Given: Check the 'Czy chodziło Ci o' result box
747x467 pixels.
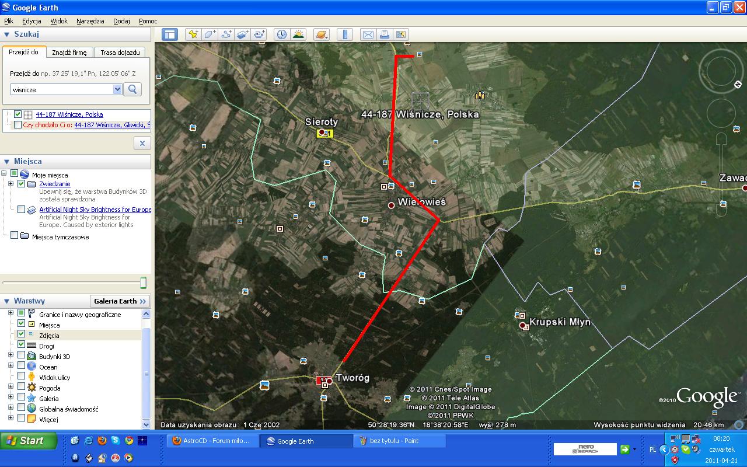Looking at the screenshot, I should point(18,124).
